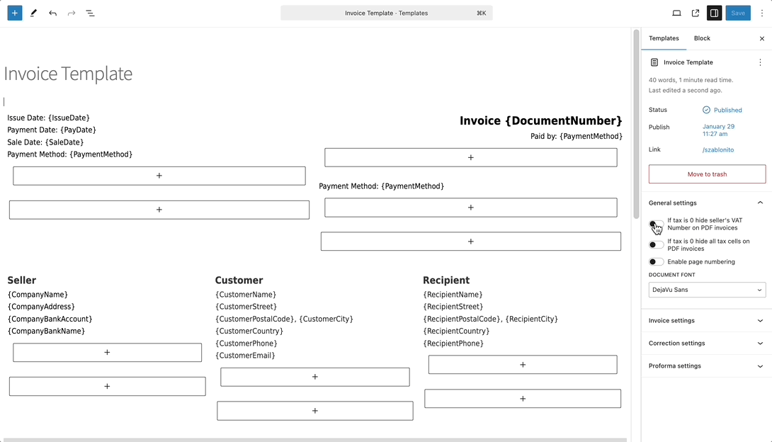Select the {CompanyBankAccount} placeholder
The height and width of the screenshot is (442, 772).
[x=50, y=319]
